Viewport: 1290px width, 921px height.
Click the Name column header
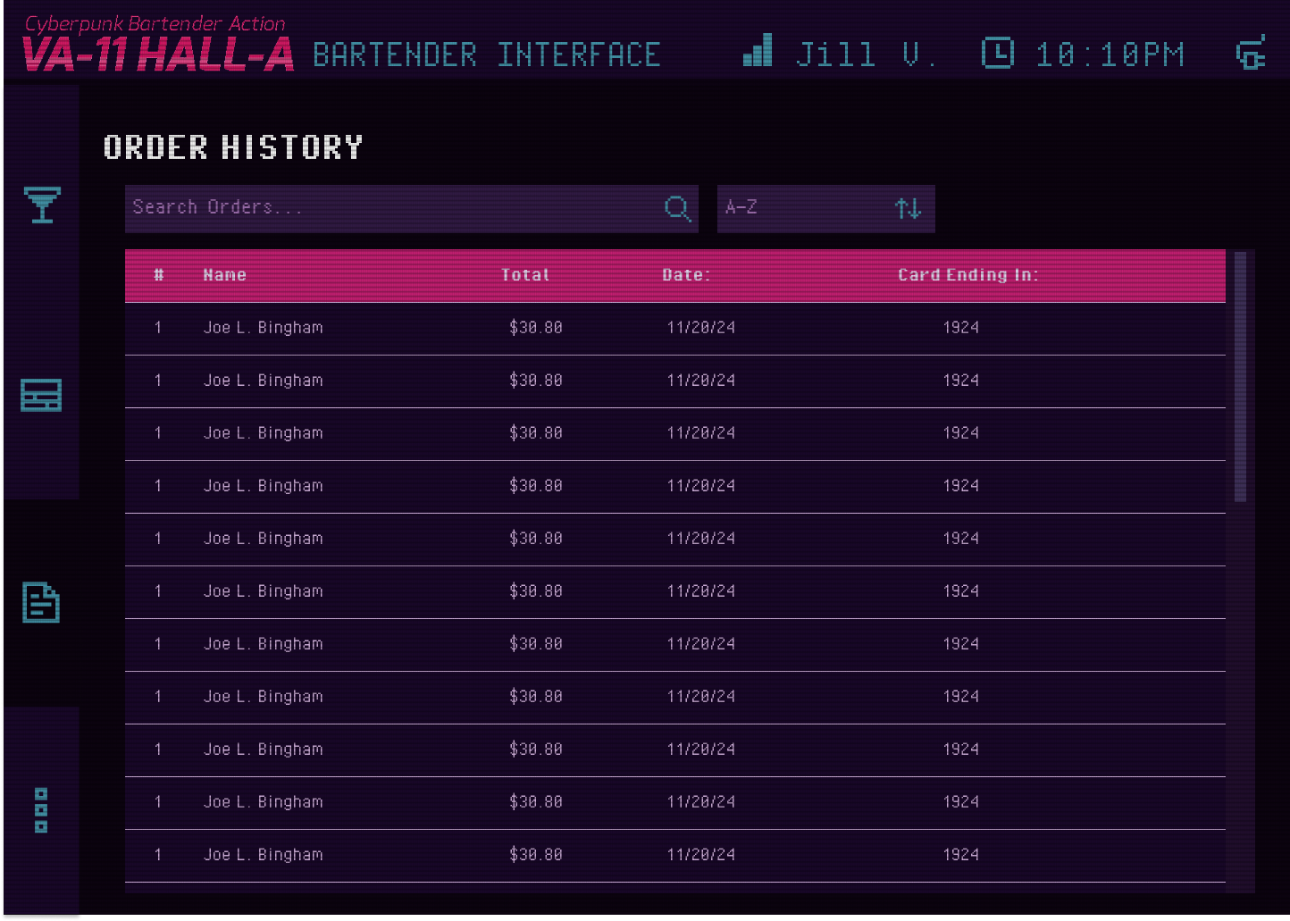tap(225, 275)
